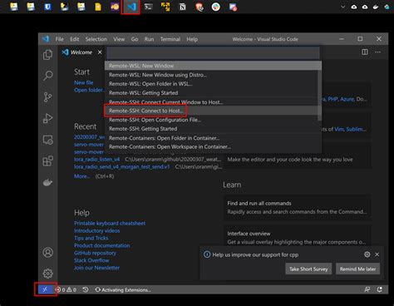Open Find and run all commands card
This screenshot has width=394, height=306.
[297, 208]
